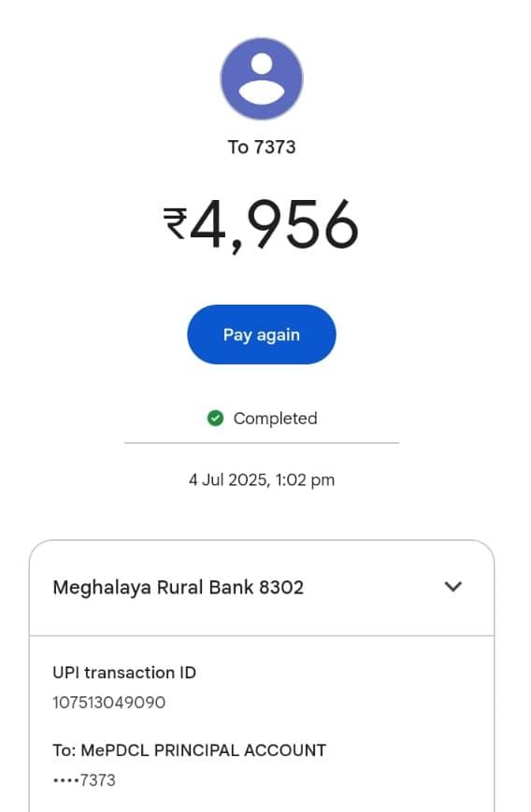531x812 pixels.
Task: Click the 4 Jul 2025, 1:02 pm timestamp
Action: pyautogui.click(x=262, y=480)
